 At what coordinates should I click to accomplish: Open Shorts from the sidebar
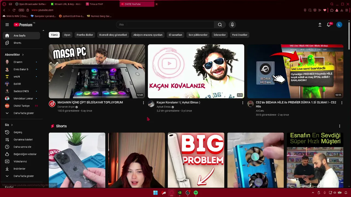click(21, 43)
